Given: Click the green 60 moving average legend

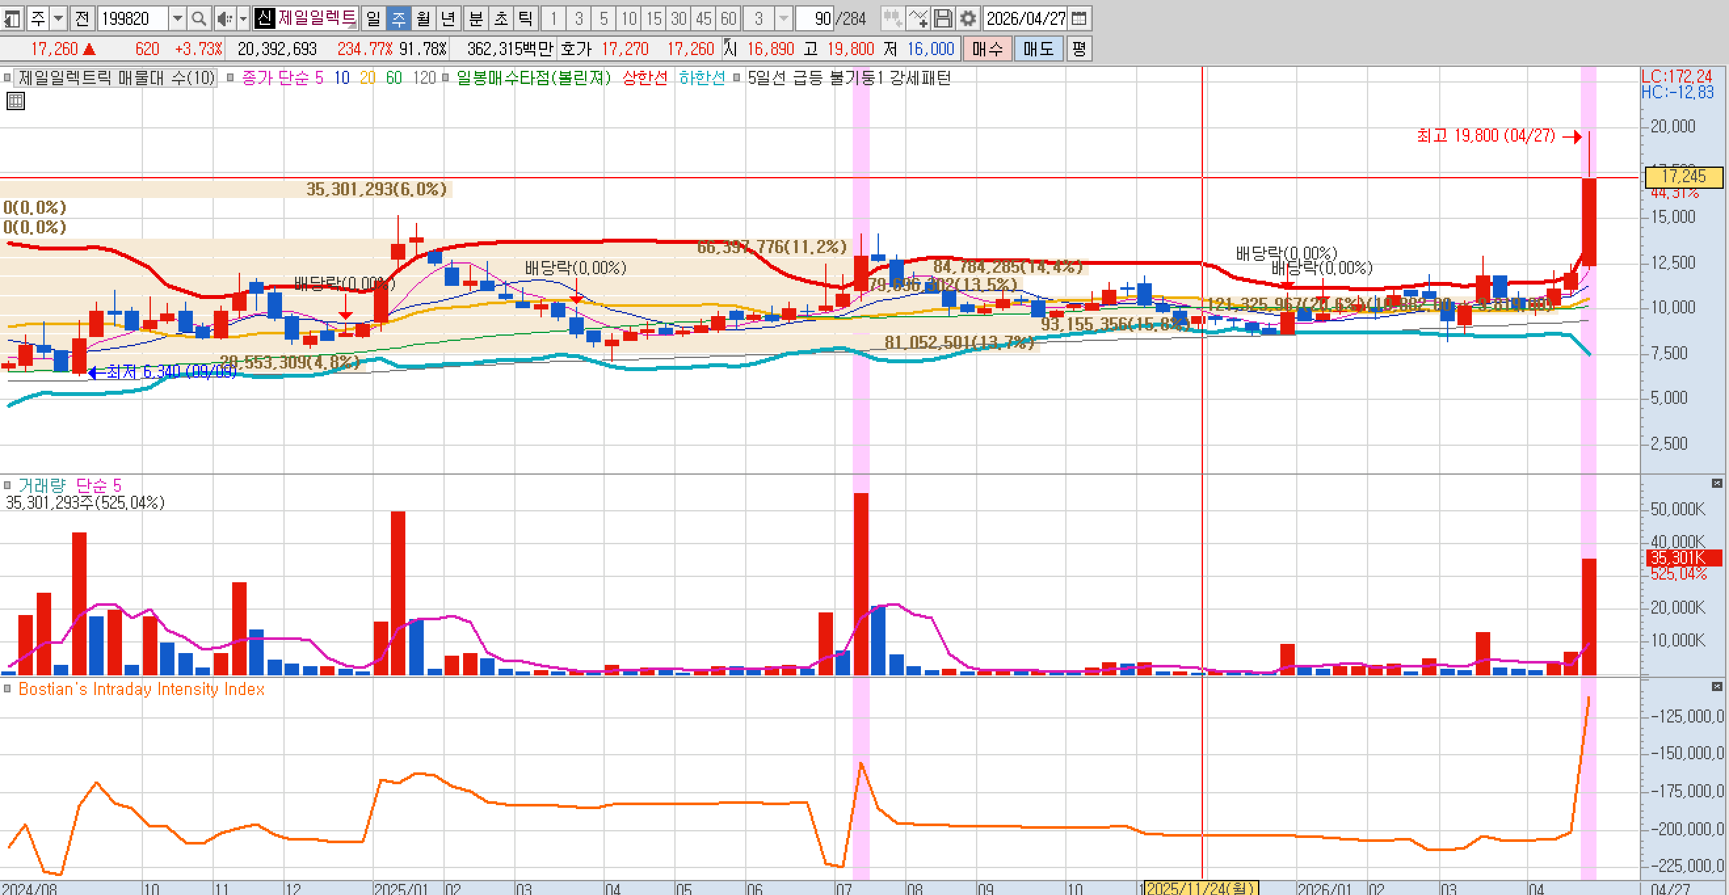Looking at the screenshot, I should [394, 78].
